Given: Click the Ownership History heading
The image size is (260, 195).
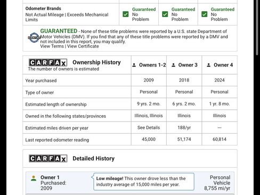Looking at the screenshot, I should click(96, 62).
